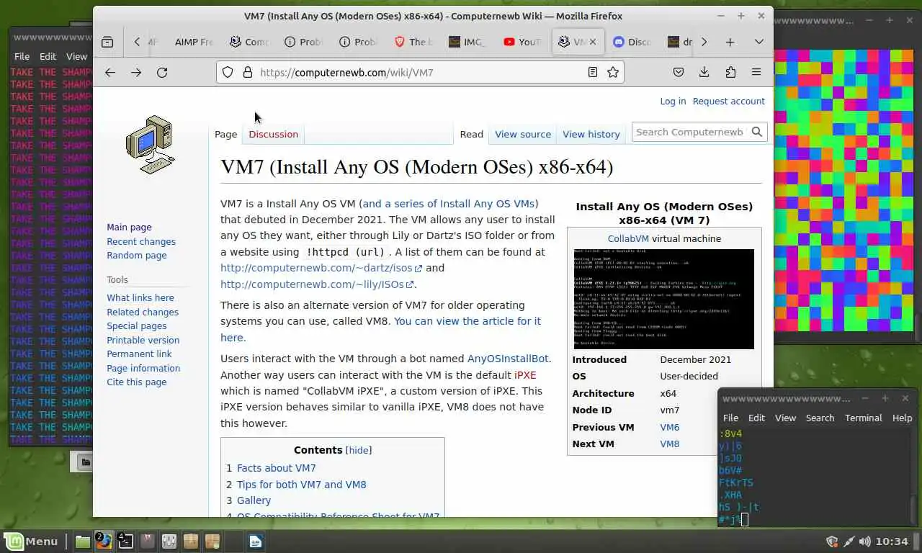Screen dimensions: 922x553
Task: Launch the file manager from the panel
Action: (x=83, y=541)
